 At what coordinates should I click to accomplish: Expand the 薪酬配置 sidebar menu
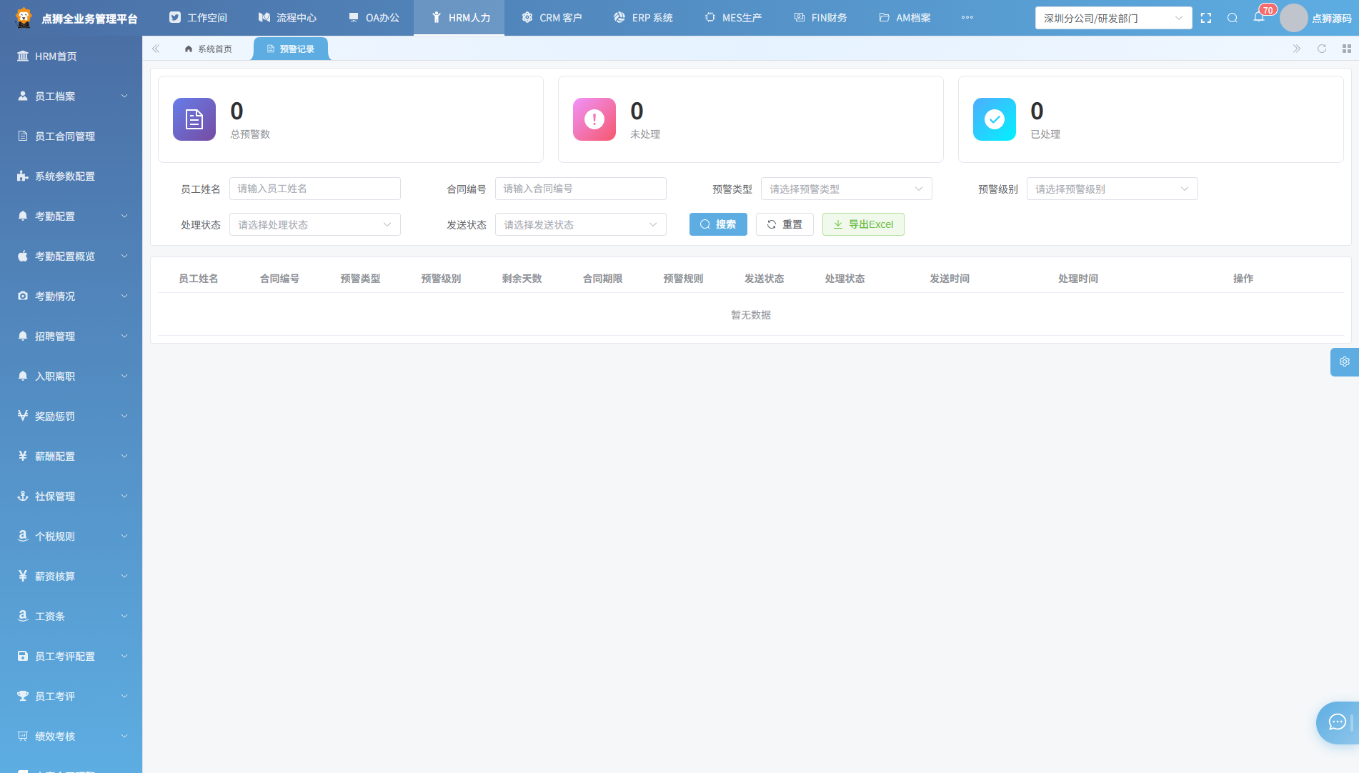(71, 457)
